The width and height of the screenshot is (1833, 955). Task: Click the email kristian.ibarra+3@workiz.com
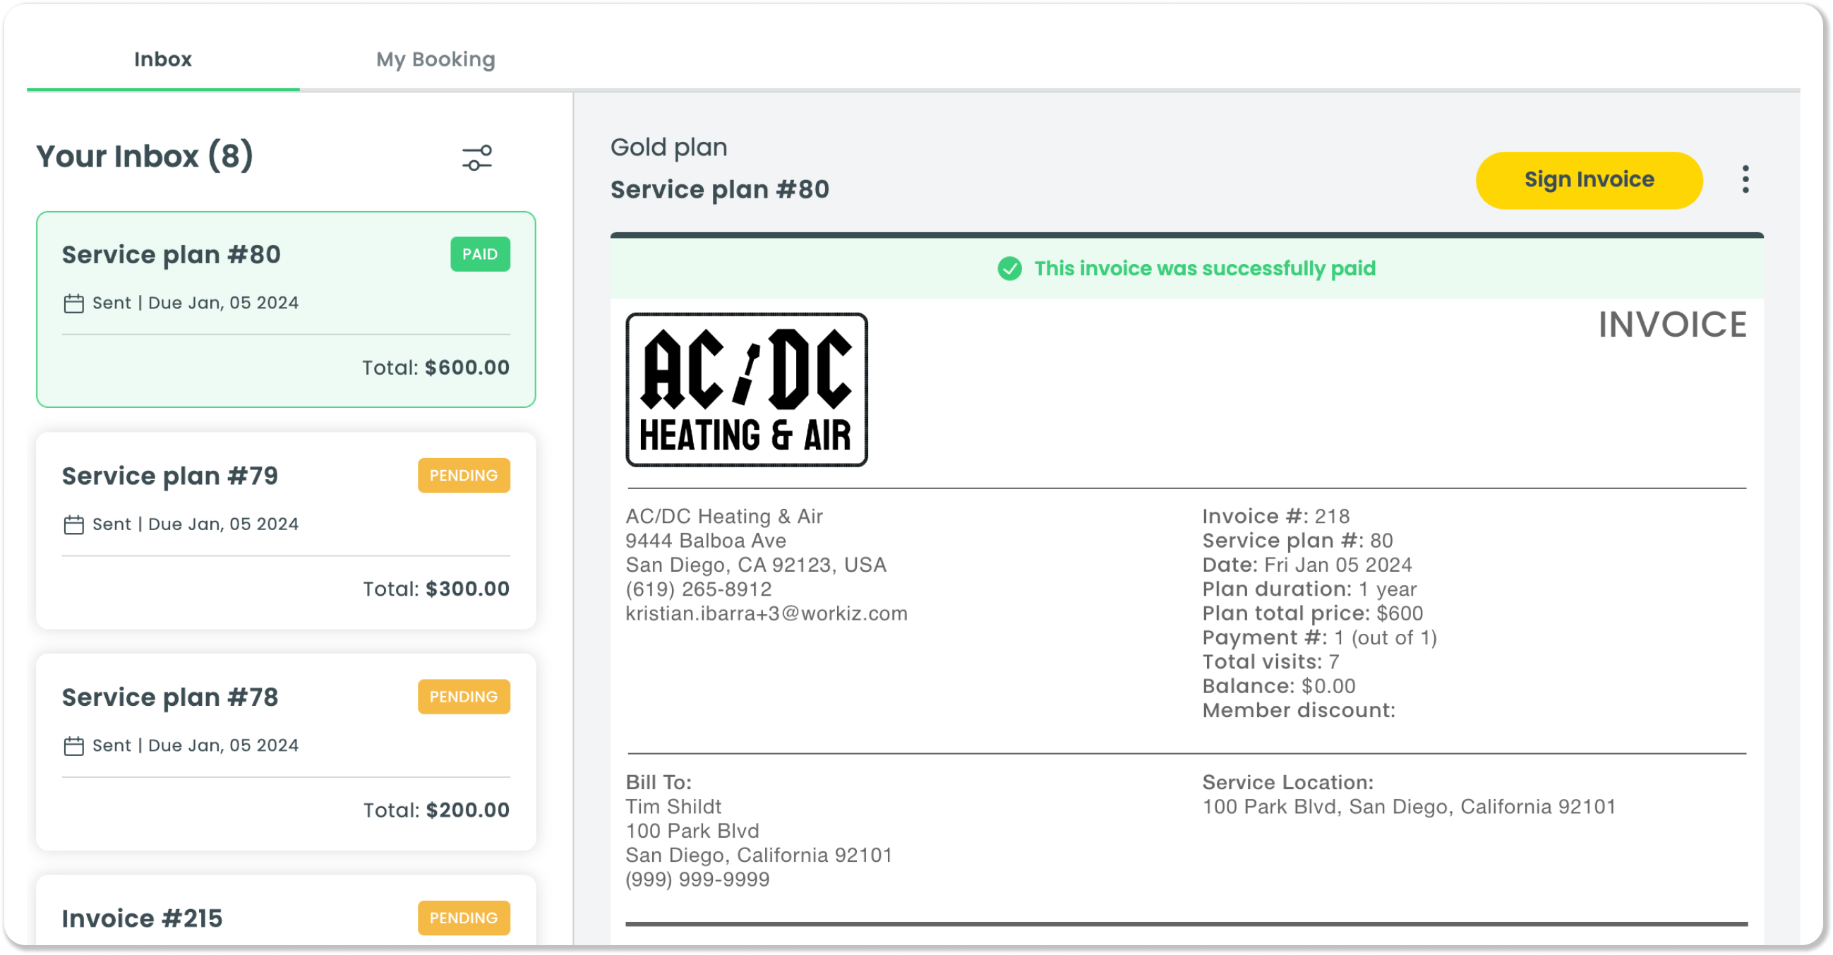[x=767, y=613]
